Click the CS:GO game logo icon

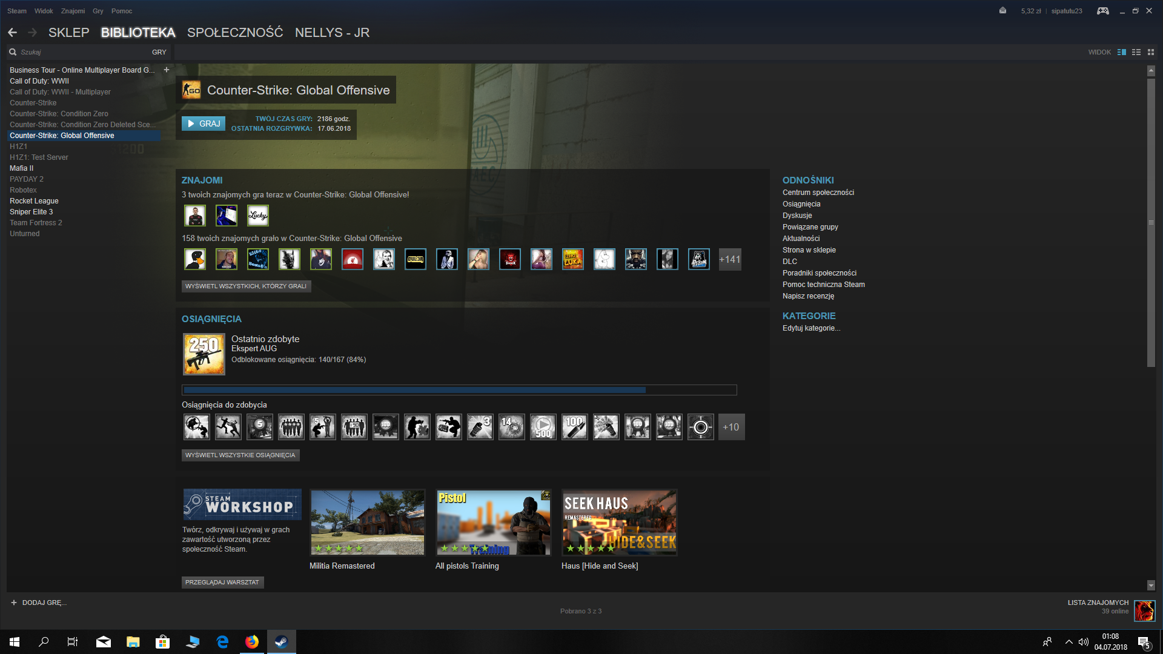(x=191, y=90)
